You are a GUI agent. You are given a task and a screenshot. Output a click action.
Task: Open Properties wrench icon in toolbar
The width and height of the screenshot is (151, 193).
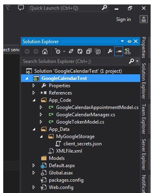click(x=110, y=51)
